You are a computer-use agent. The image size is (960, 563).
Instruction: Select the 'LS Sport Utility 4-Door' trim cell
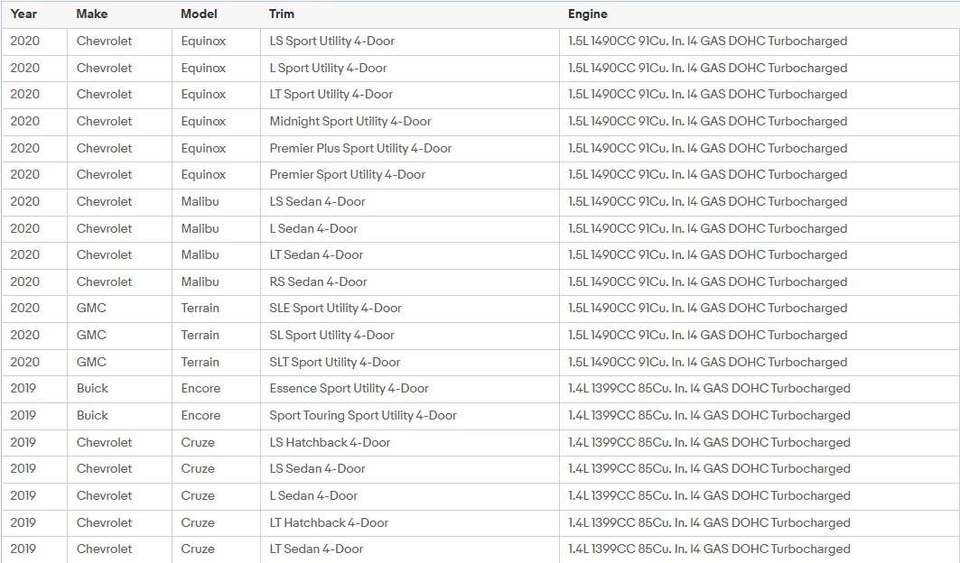410,41
